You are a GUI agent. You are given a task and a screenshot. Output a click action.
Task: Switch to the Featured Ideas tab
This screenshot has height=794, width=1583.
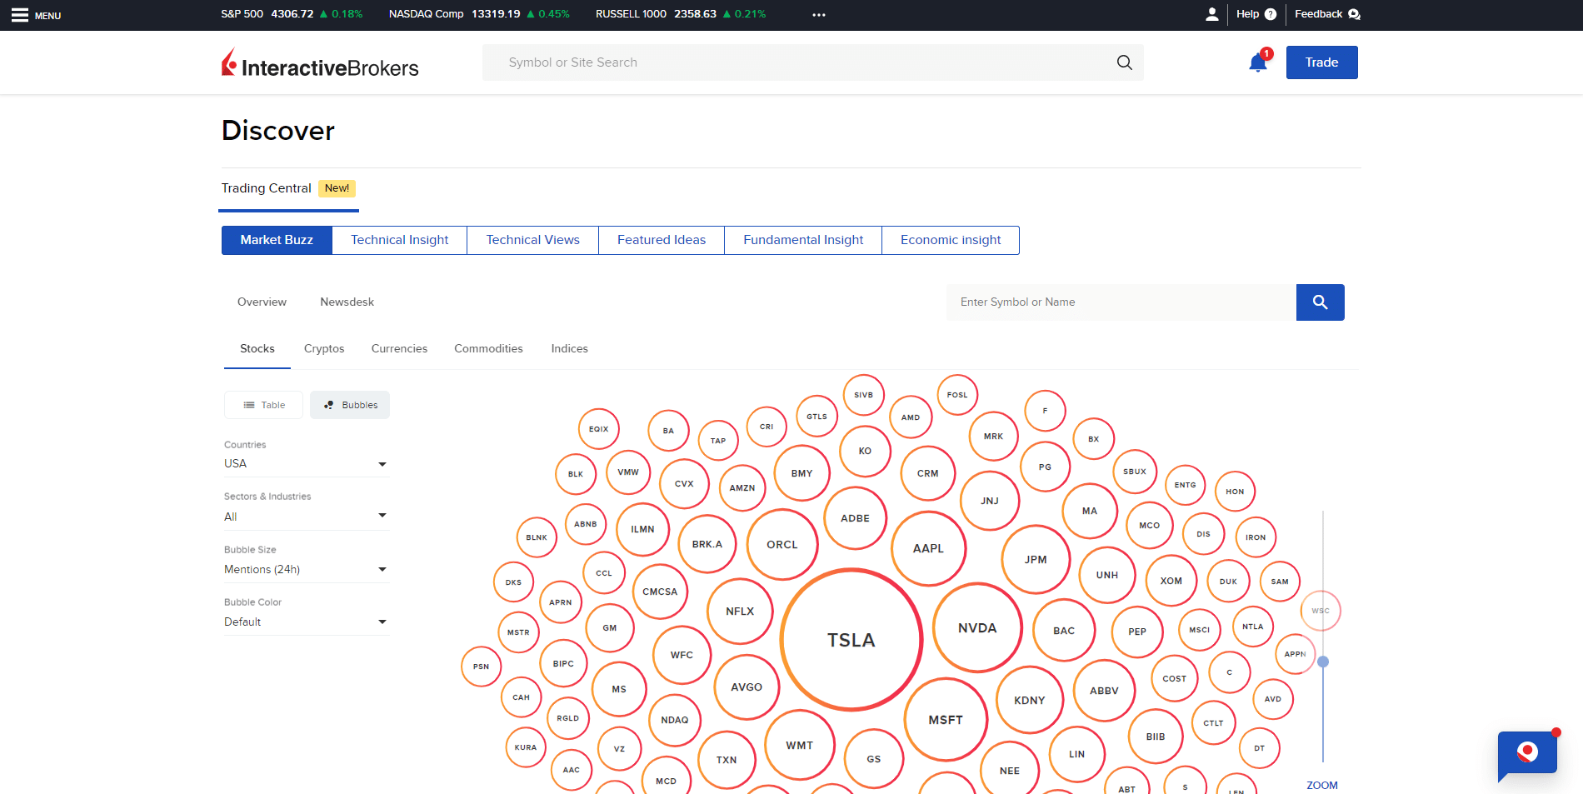pyautogui.click(x=662, y=240)
